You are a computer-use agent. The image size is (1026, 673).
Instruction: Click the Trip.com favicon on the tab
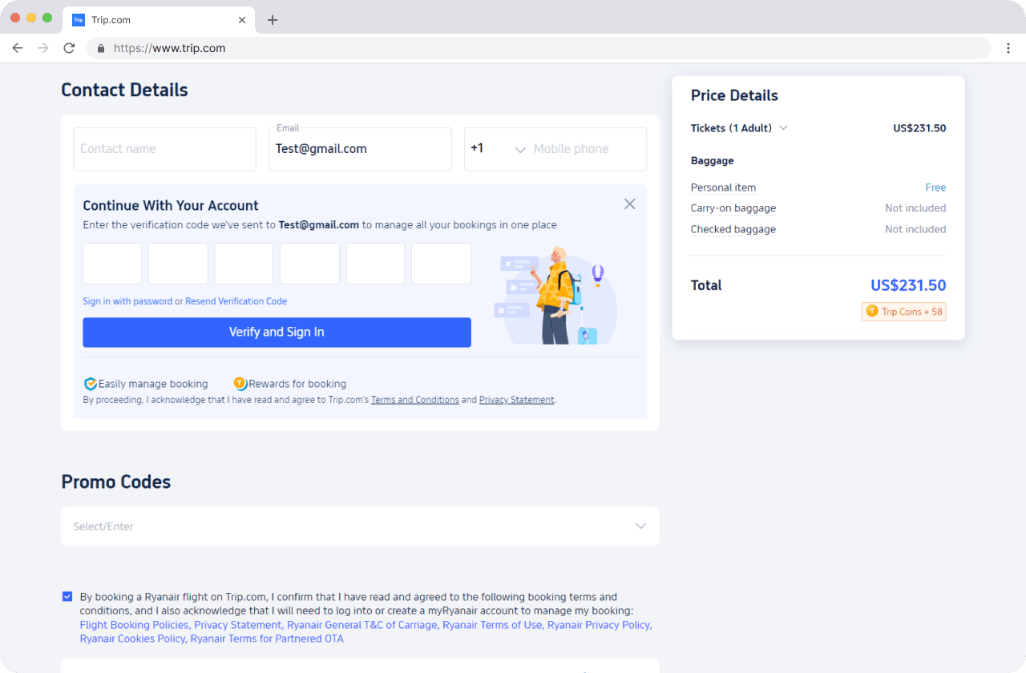point(79,20)
